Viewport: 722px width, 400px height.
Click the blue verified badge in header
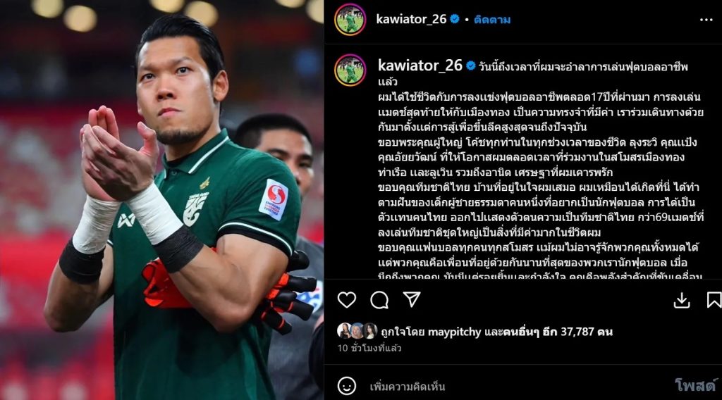click(x=455, y=19)
